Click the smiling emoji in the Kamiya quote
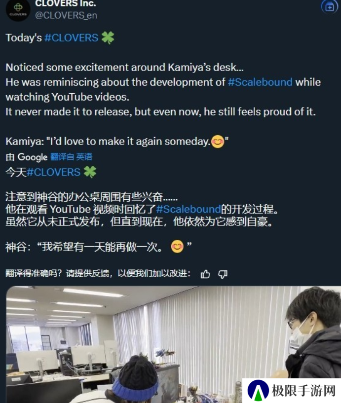This screenshot has width=341, height=403. [x=218, y=142]
